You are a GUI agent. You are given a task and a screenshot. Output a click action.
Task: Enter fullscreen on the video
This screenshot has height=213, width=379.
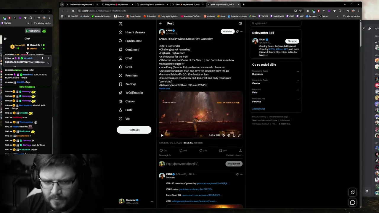239,135
